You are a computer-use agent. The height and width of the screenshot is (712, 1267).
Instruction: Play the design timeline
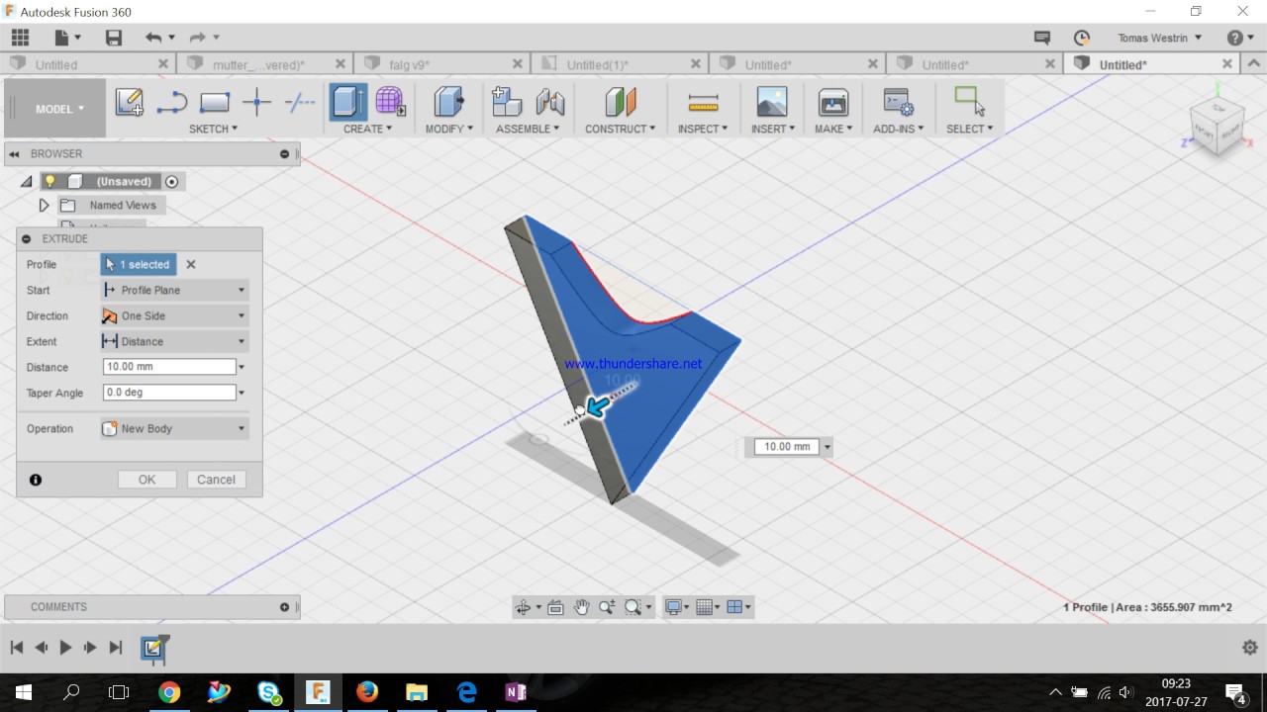click(x=65, y=648)
